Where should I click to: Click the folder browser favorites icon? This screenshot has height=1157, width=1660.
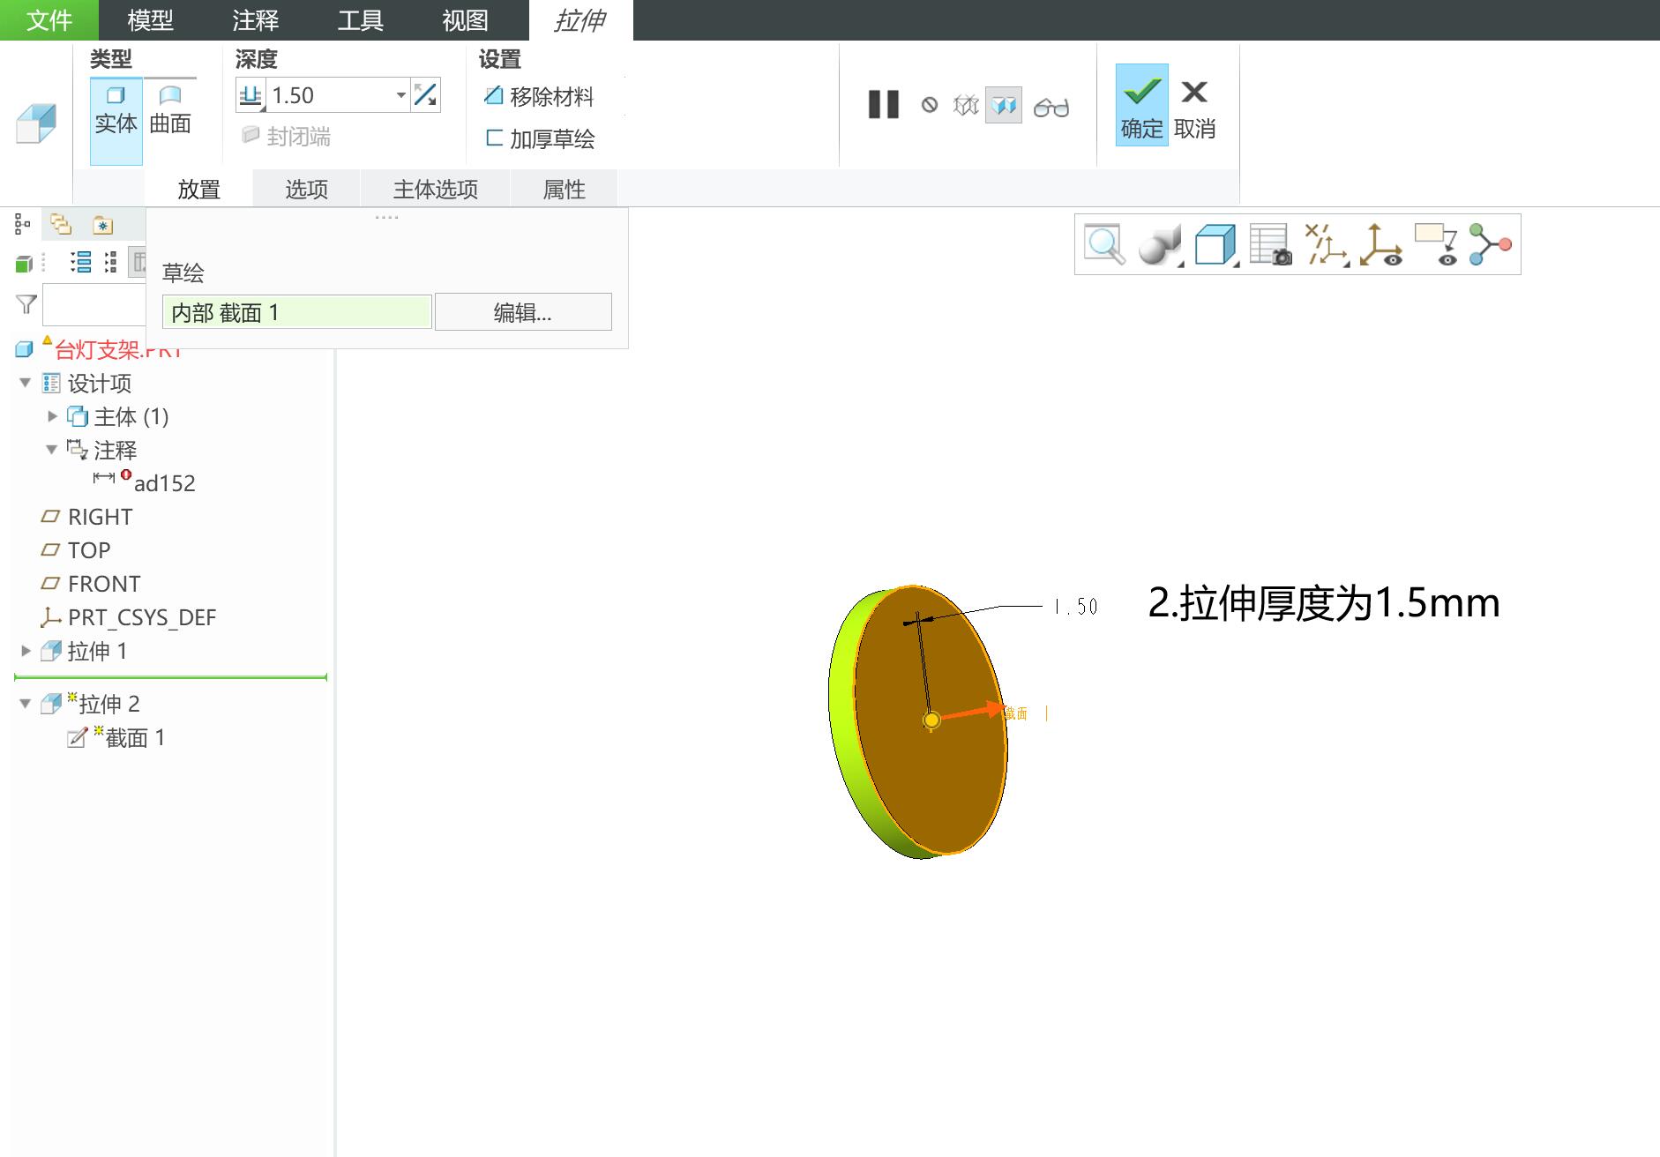pos(103,226)
